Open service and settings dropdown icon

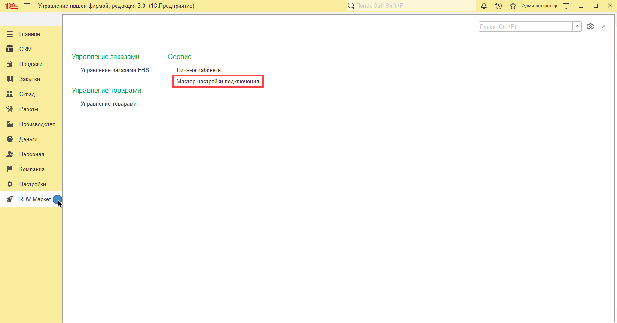click(566, 6)
